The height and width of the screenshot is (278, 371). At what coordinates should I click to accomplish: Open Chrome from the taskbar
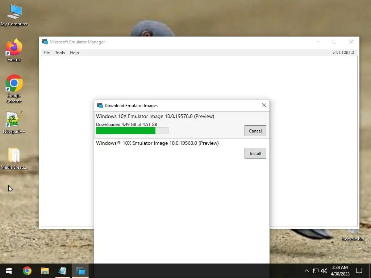tap(27, 271)
